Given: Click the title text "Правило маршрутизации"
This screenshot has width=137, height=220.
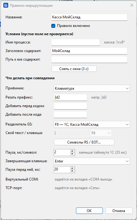Looking at the screenshot, I should tap(31, 6).
